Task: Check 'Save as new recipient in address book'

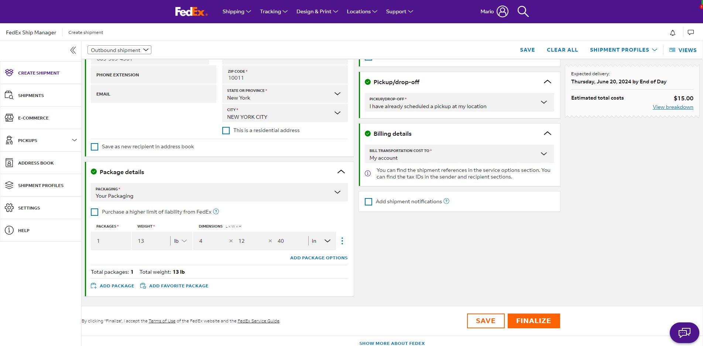Action: point(95,147)
